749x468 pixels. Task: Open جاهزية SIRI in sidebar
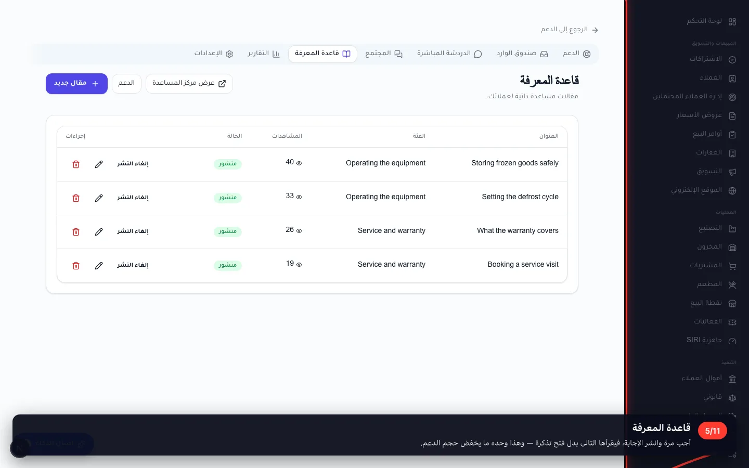point(711,341)
